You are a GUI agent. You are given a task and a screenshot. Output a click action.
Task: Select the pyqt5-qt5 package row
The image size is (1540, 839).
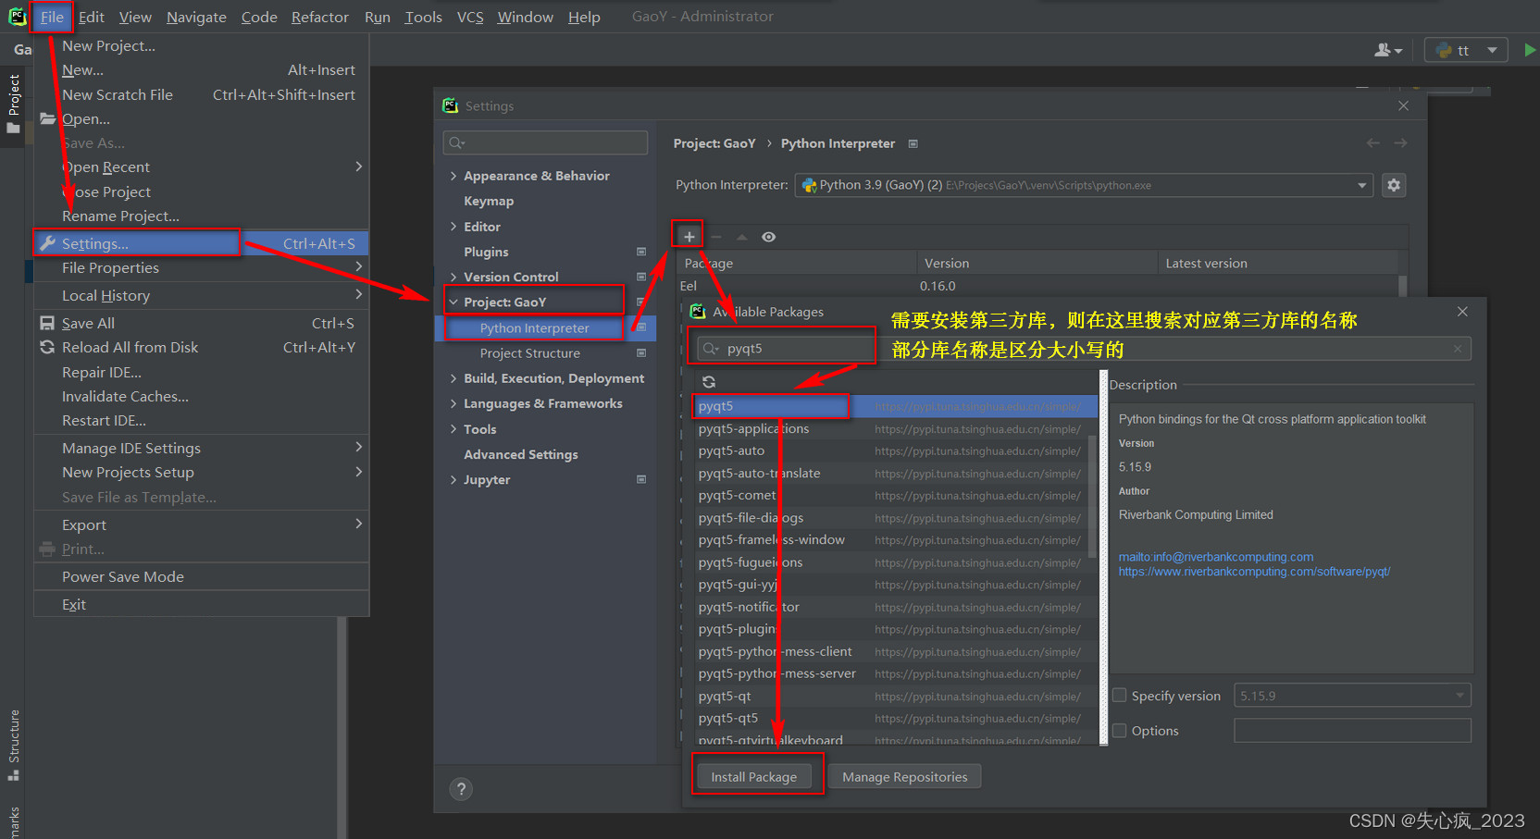point(894,718)
